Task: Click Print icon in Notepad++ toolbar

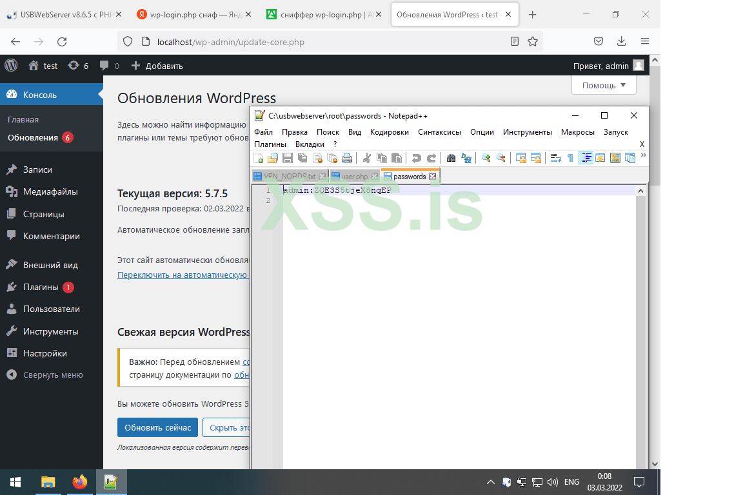Action: pyautogui.click(x=347, y=158)
